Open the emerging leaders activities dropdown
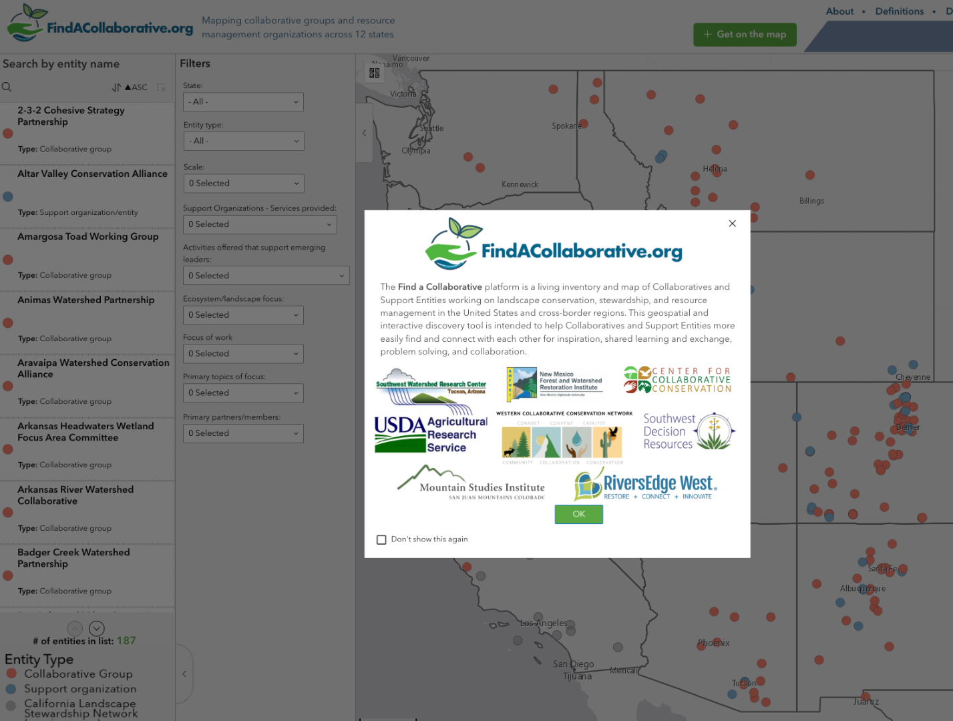This screenshot has width=953, height=721. [x=266, y=276]
